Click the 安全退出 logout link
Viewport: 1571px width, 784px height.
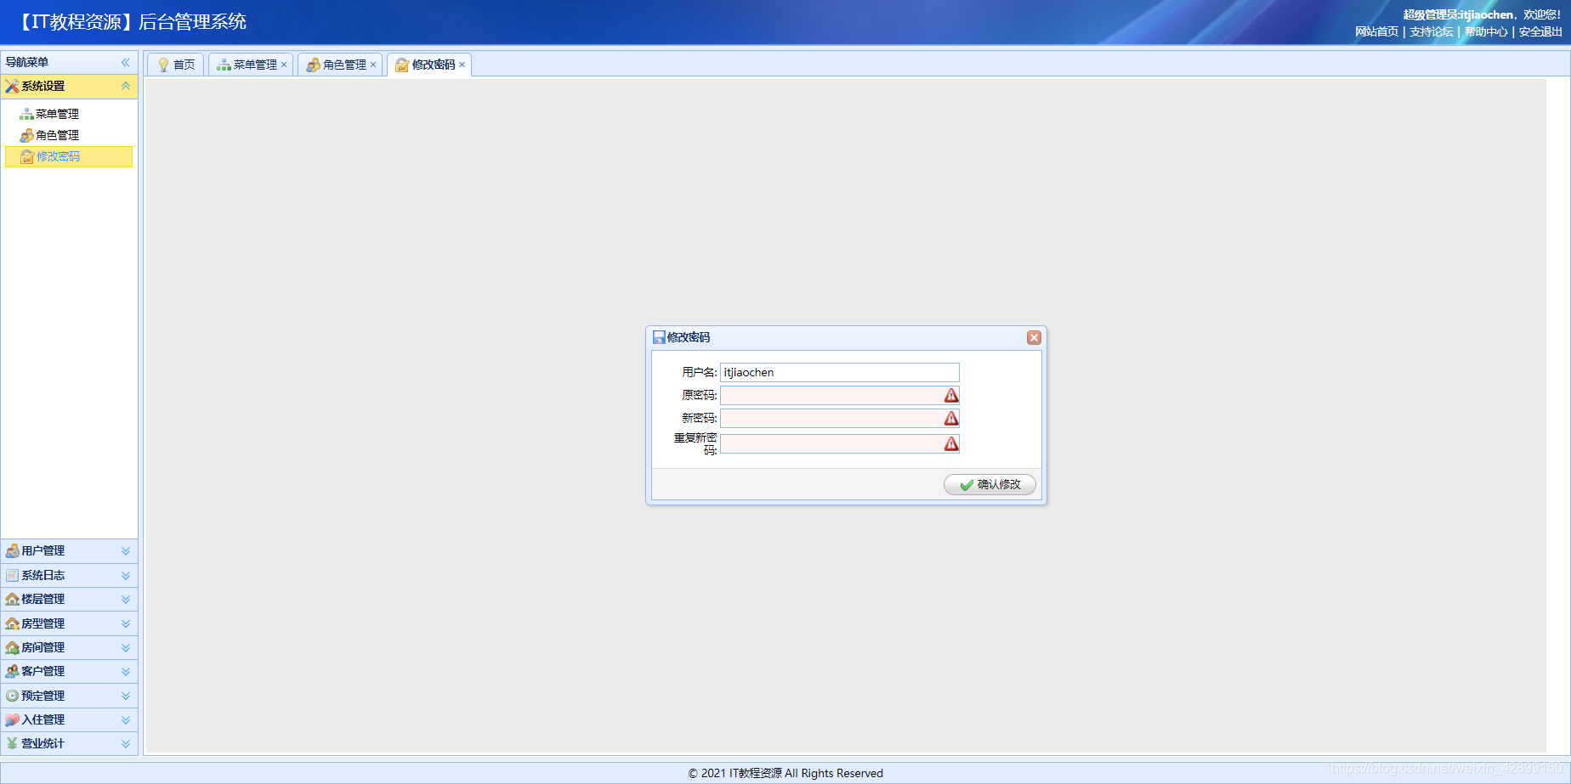tap(1540, 31)
